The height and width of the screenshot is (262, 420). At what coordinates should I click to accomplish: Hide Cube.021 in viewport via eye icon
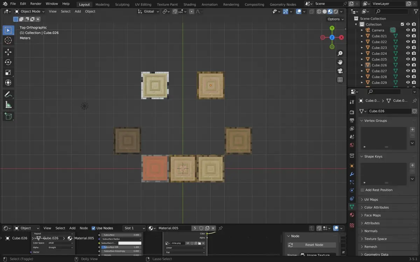click(408, 36)
